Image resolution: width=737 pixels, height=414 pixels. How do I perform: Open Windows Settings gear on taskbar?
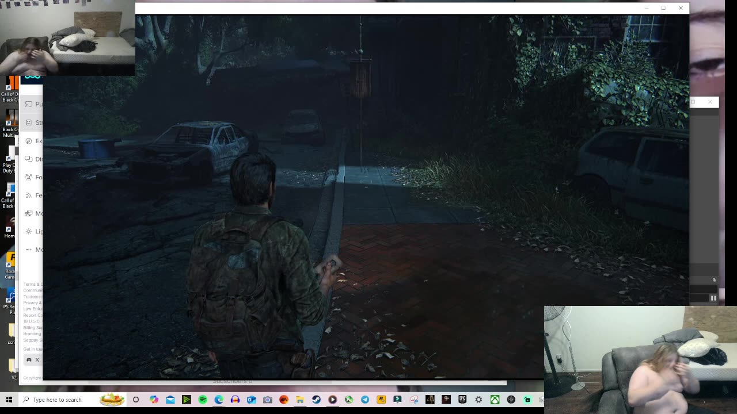point(478,400)
